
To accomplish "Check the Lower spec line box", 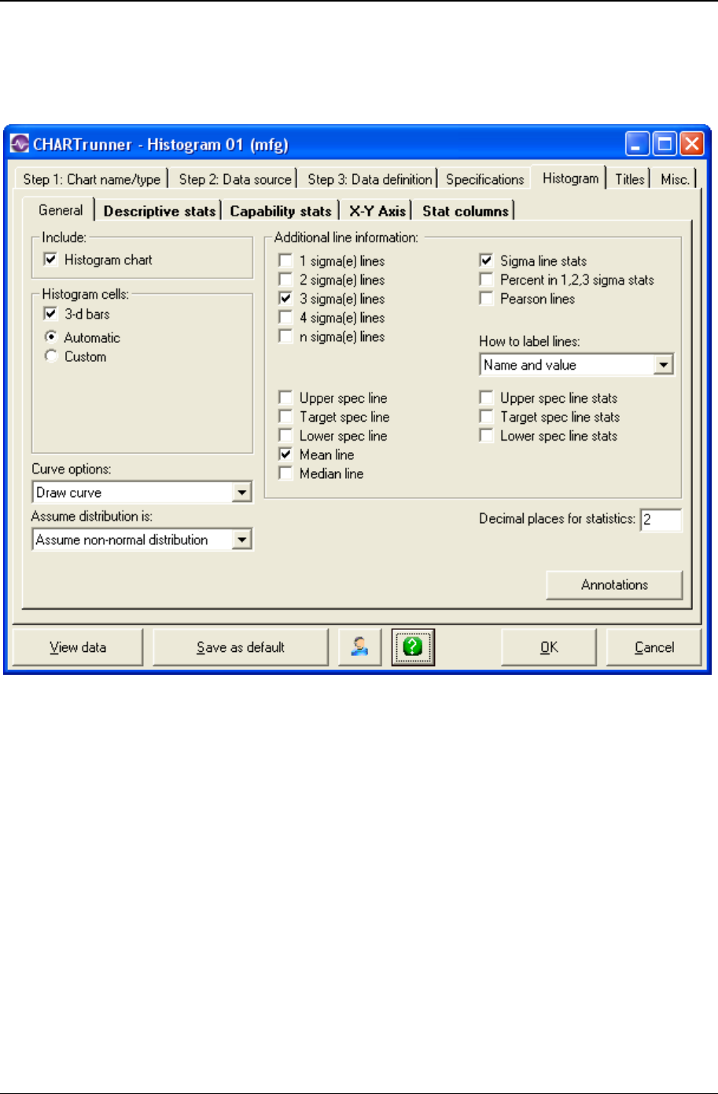I will [285, 436].
